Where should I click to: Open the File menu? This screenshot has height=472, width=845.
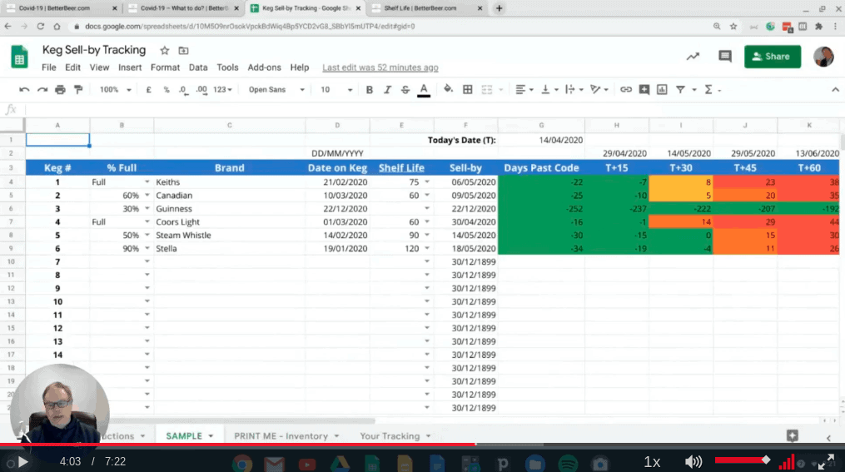click(x=48, y=67)
